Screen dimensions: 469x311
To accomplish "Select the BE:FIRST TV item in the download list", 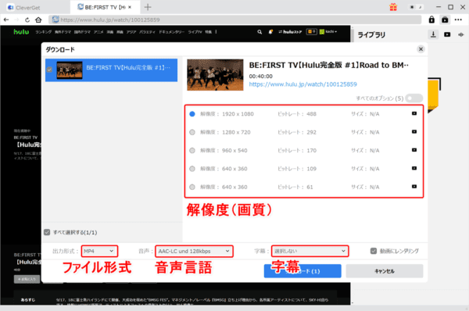I will pos(111,70).
